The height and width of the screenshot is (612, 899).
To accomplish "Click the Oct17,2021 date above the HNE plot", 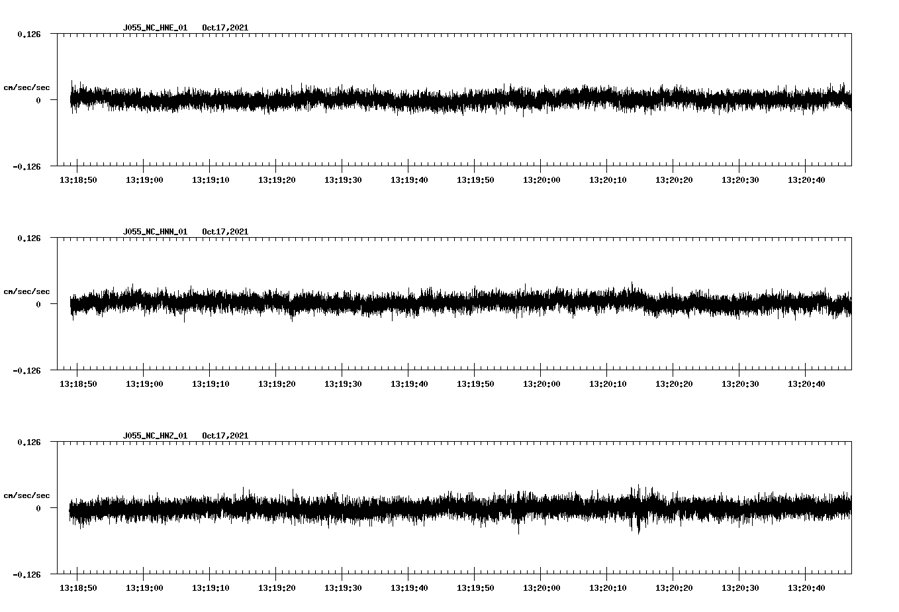I will (x=225, y=28).
